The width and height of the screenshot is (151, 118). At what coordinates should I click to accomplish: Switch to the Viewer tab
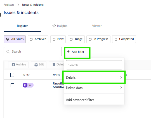click(x=97, y=26)
